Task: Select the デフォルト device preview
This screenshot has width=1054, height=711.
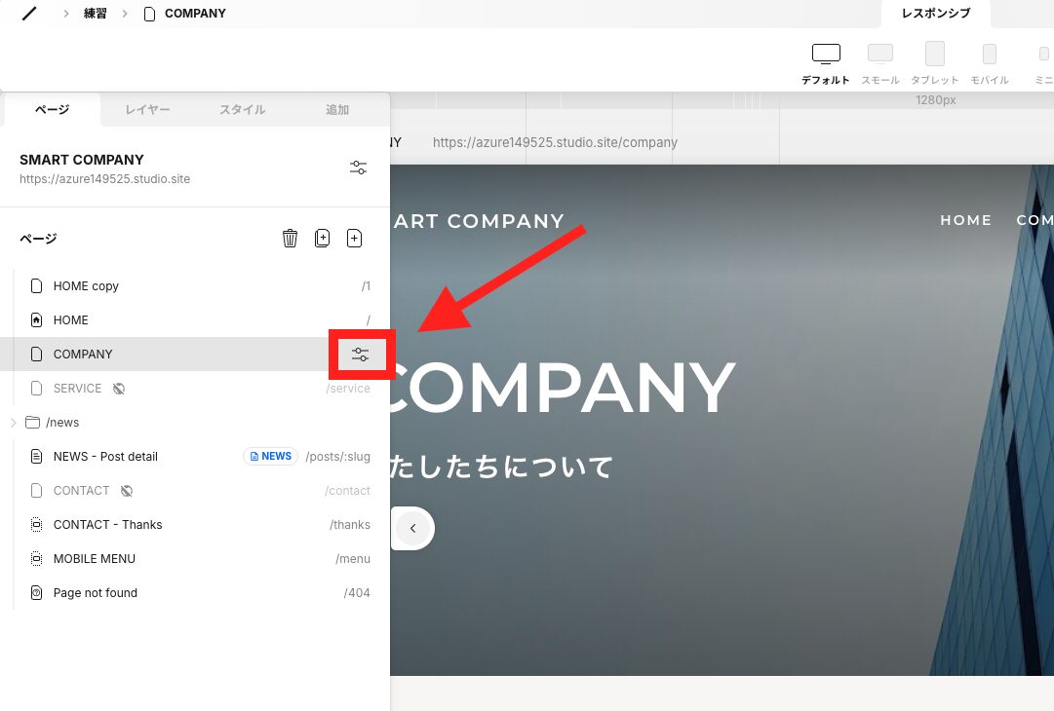Action: tap(825, 51)
